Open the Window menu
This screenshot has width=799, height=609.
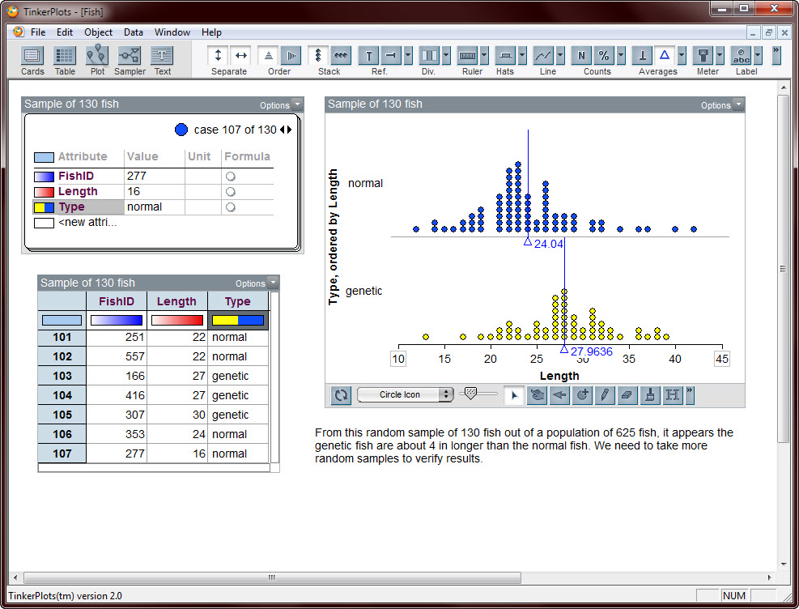click(172, 32)
